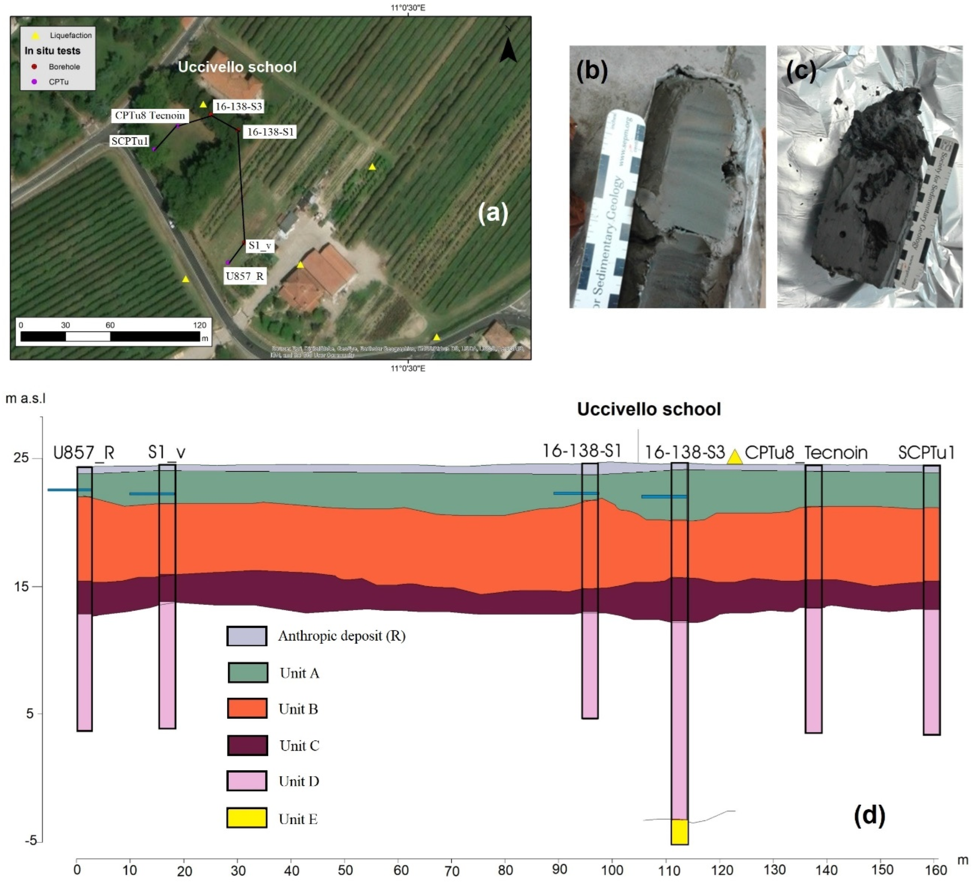Image resolution: width=973 pixels, height=887 pixels.
Task: Click the red Borehole dot in legend
Action: coord(34,67)
